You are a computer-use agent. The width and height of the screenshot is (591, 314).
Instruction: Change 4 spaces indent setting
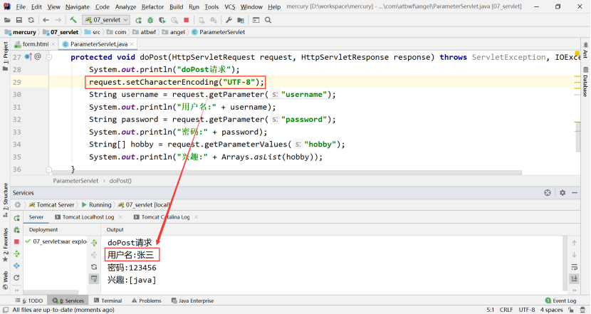(551, 310)
